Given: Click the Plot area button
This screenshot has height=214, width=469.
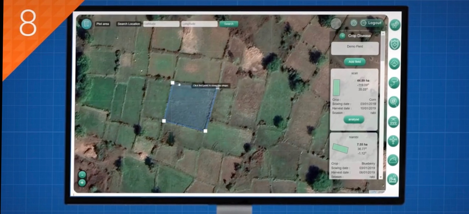Looking at the screenshot, I should tap(103, 24).
